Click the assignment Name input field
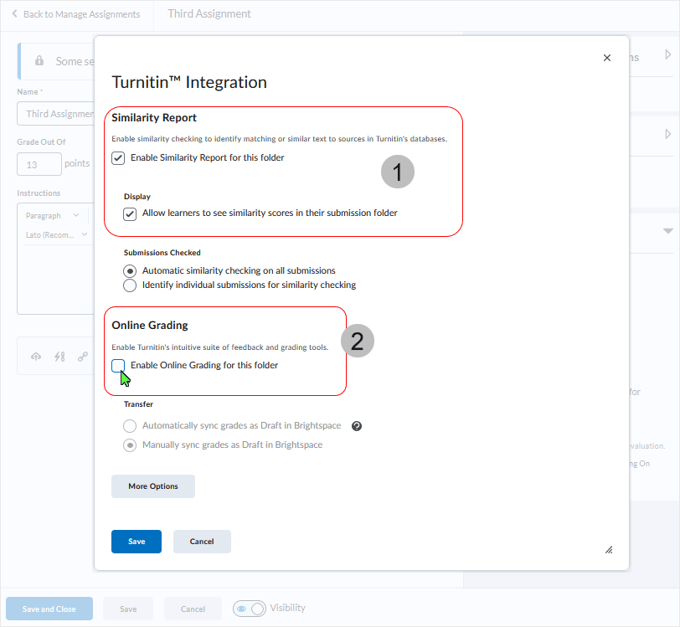680x627 pixels. coord(55,114)
